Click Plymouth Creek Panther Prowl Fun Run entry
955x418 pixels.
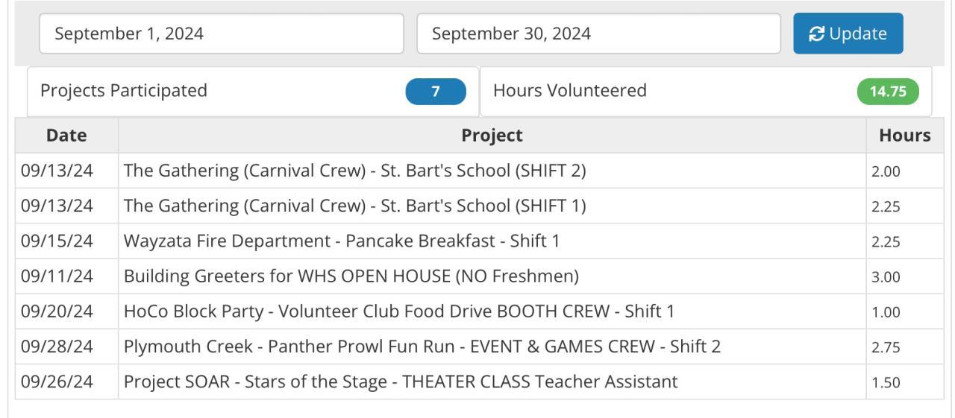tap(422, 346)
